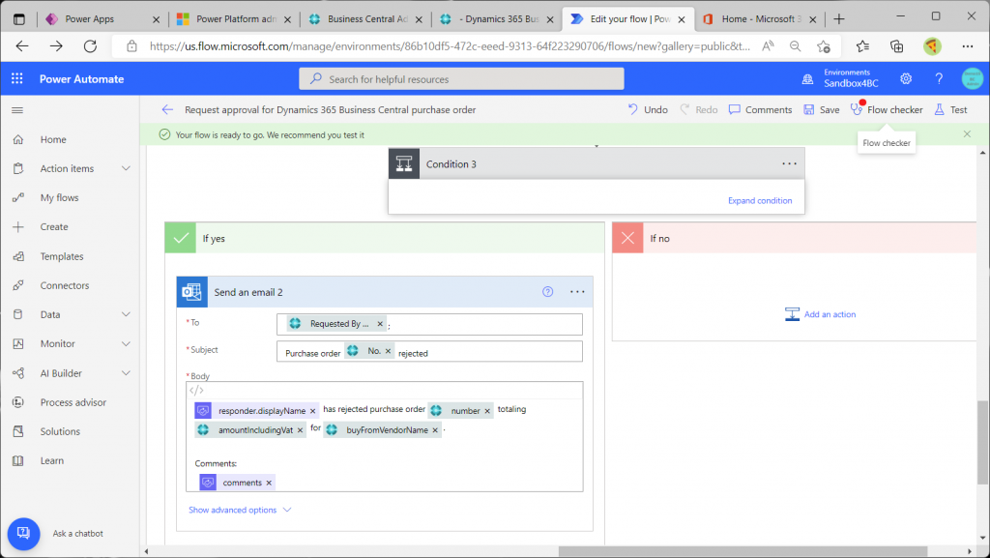Open browser zoom magnifier icon
This screenshot has width=990, height=558.
[796, 46]
